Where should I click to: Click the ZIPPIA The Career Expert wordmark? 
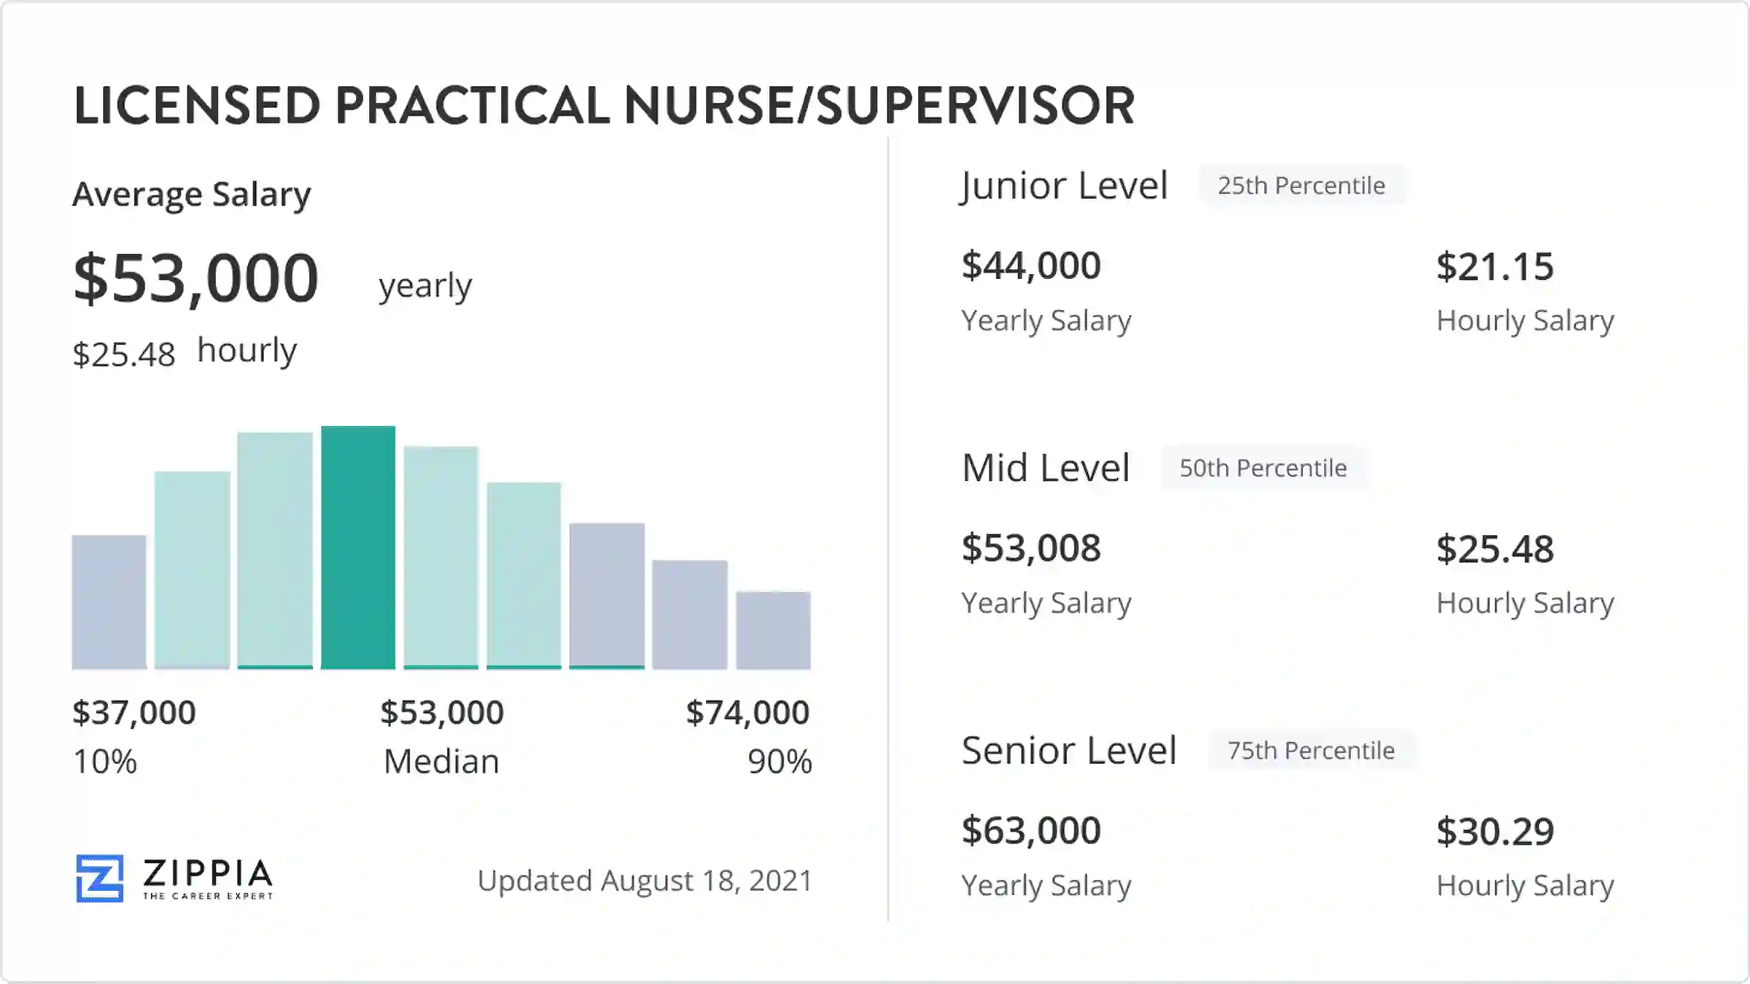click(x=208, y=878)
